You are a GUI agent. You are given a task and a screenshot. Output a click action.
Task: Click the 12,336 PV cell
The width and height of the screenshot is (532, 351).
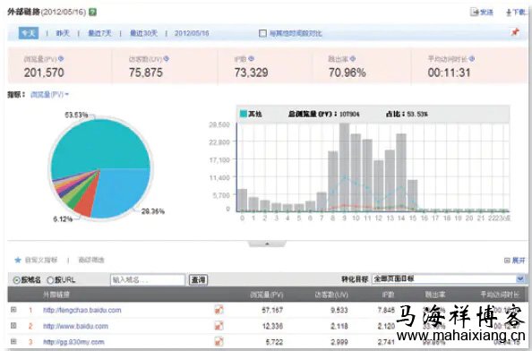tap(272, 326)
